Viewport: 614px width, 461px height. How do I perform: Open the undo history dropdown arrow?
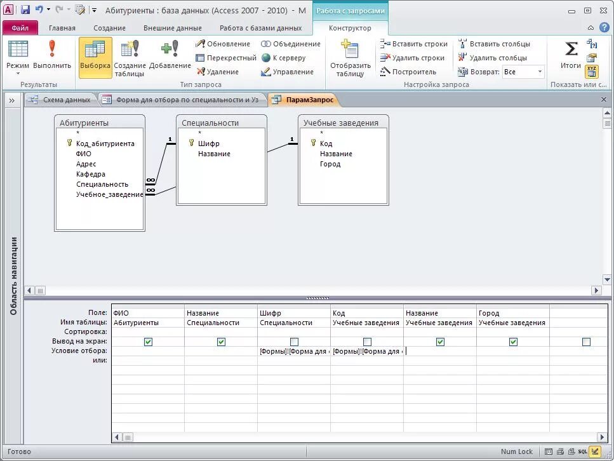(48, 10)
